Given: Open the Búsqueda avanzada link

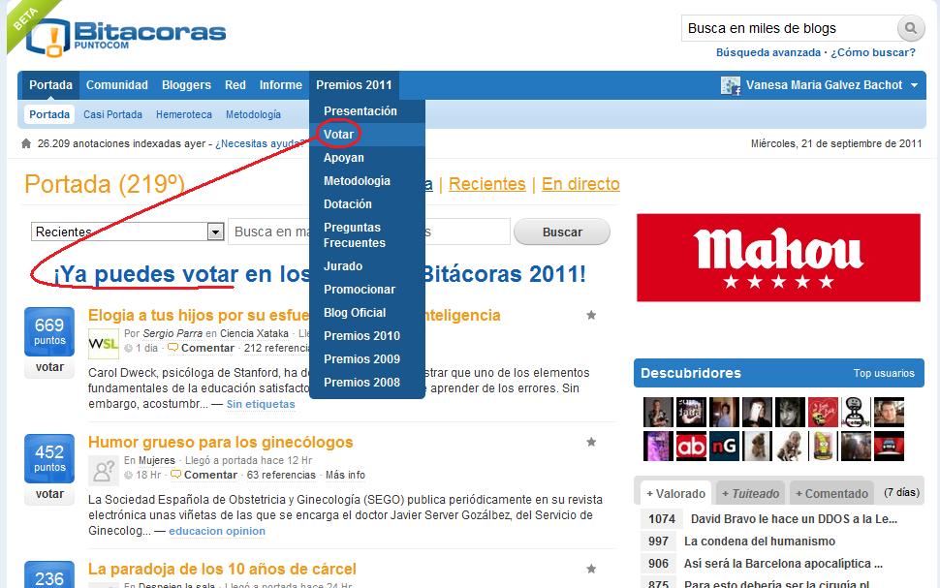Looking at the screenshot, I should click(768, 52).
